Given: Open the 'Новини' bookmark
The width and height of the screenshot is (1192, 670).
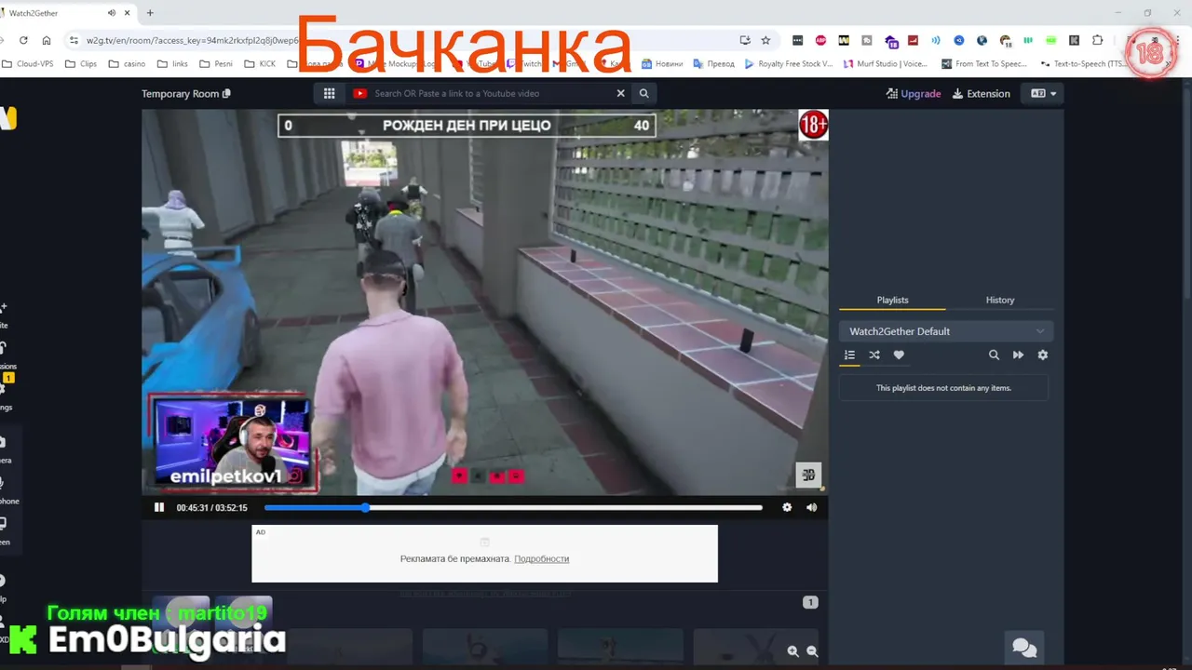Looking at the screenshot, I should (x=662, y=64).
